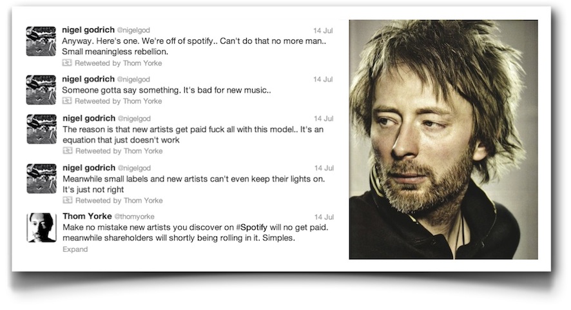This screenshot has width=571, height=310.
Task: Click the retweet icon under 'Small meaningless rebellion'
Action: tap(66, 63)
